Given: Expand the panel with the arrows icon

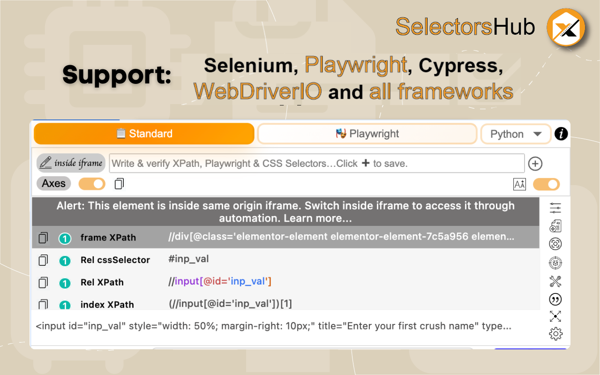Looking at the screenshot, I should pos(555,316).
